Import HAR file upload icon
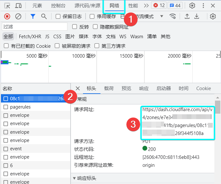The height and width of the screenshot is (184, 221). 187,16
